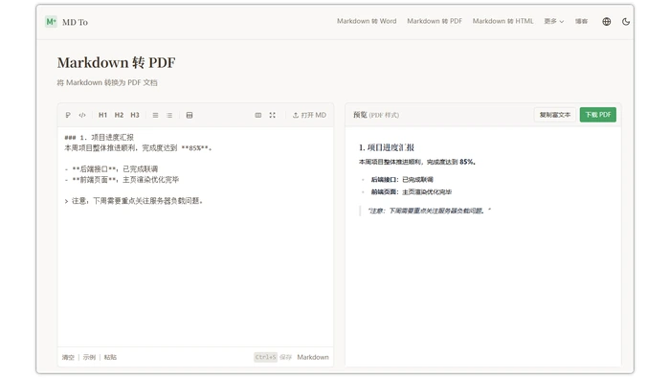670x378 pixels.
Task: Toggle split view layout icon
Action: point(258,115)
